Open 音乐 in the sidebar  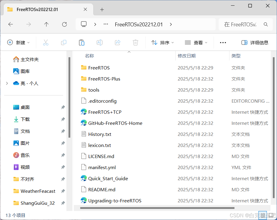point(21,155)
